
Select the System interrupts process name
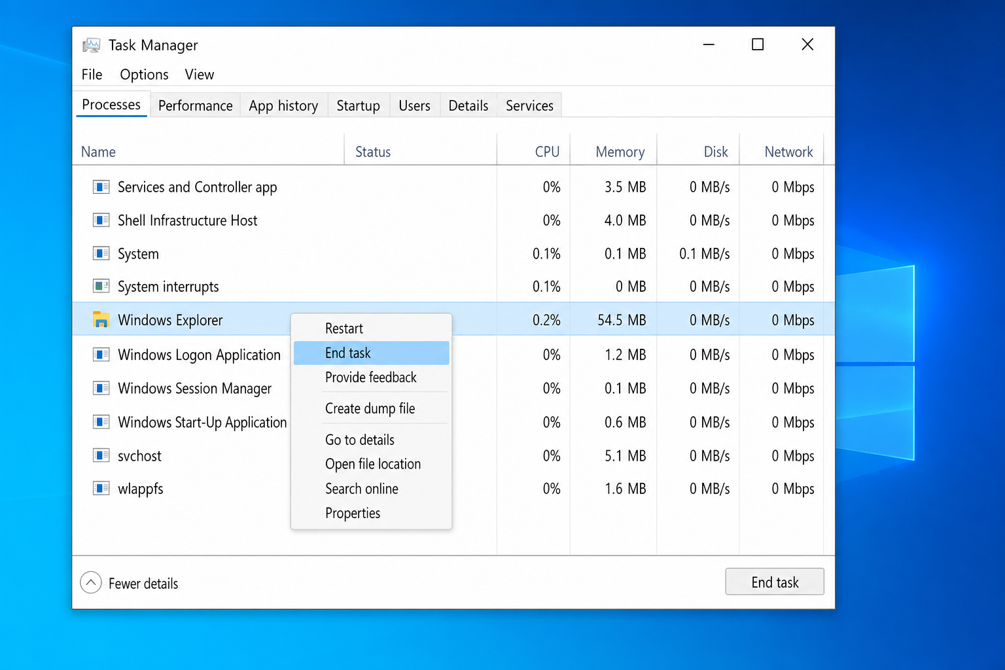168,287
